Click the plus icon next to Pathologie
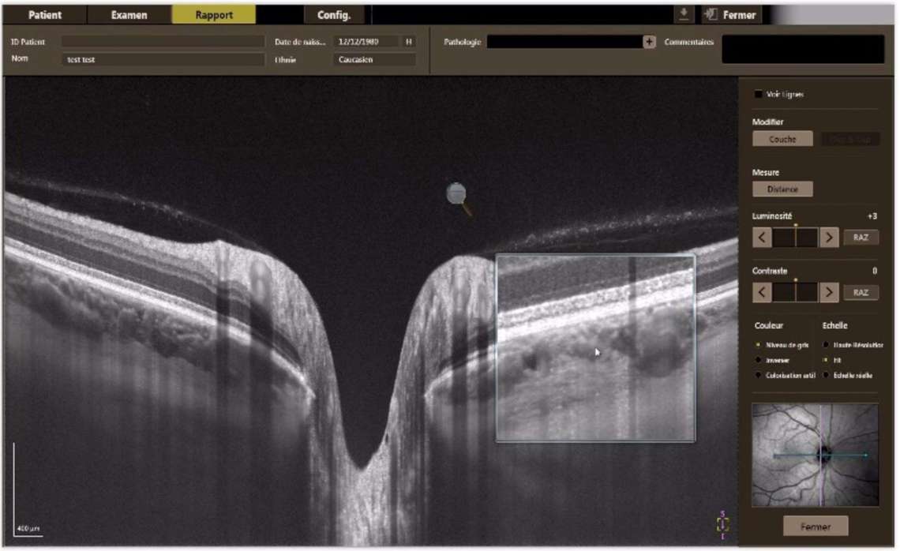900x551 pixels. coord(649,43)
